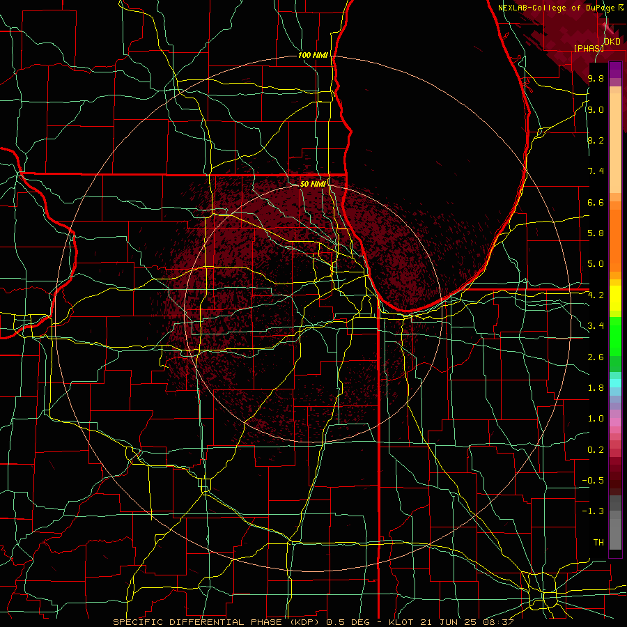This screenshot has height=627, width=627.
Task: Click the 9.0 value on the color scale
Action: pyautogui.click(x=596, y=109)
